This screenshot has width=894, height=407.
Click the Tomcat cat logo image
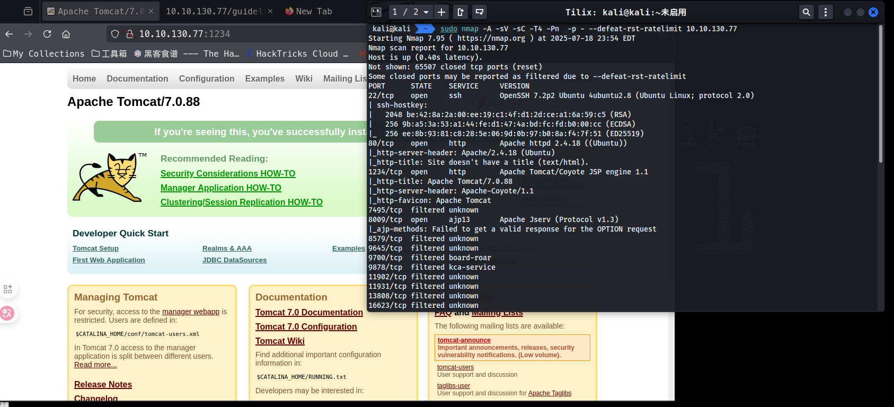pos(110,178)
